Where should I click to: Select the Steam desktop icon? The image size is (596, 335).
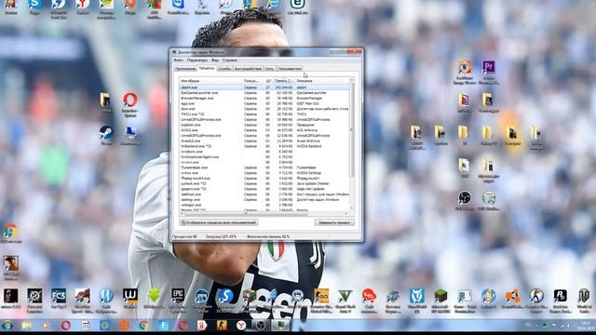(x=106, y=136)
